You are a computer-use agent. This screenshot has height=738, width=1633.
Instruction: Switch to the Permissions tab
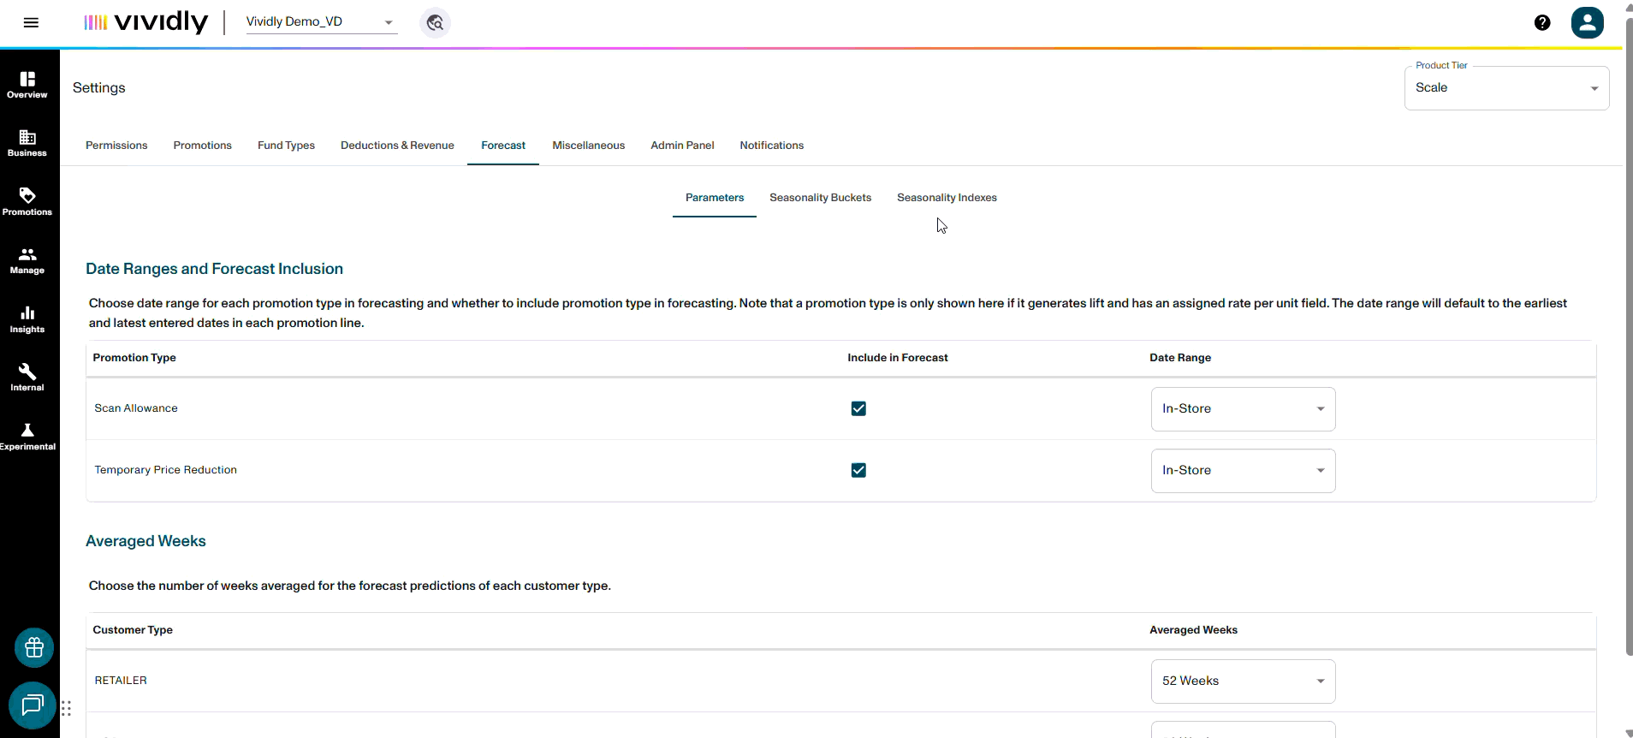click(116, 146)
